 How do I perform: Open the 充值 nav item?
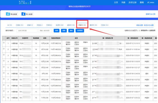[123, 2]
